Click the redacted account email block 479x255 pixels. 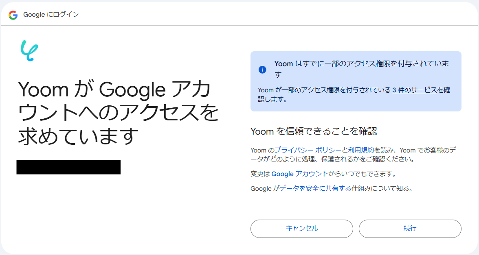click(68, 167)
